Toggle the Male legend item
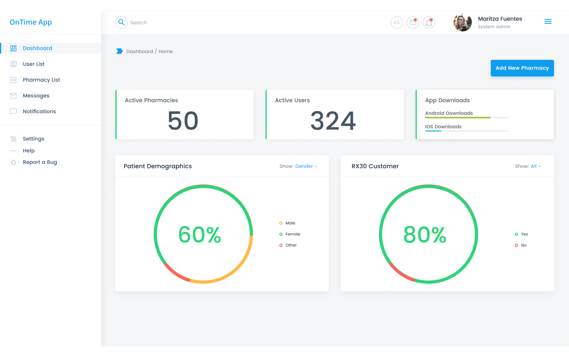This screenshot has width=569, height=357. 287,223
